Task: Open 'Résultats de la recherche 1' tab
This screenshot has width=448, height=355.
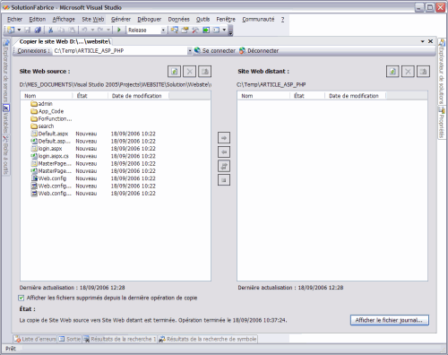Action: tap(119, 339)
